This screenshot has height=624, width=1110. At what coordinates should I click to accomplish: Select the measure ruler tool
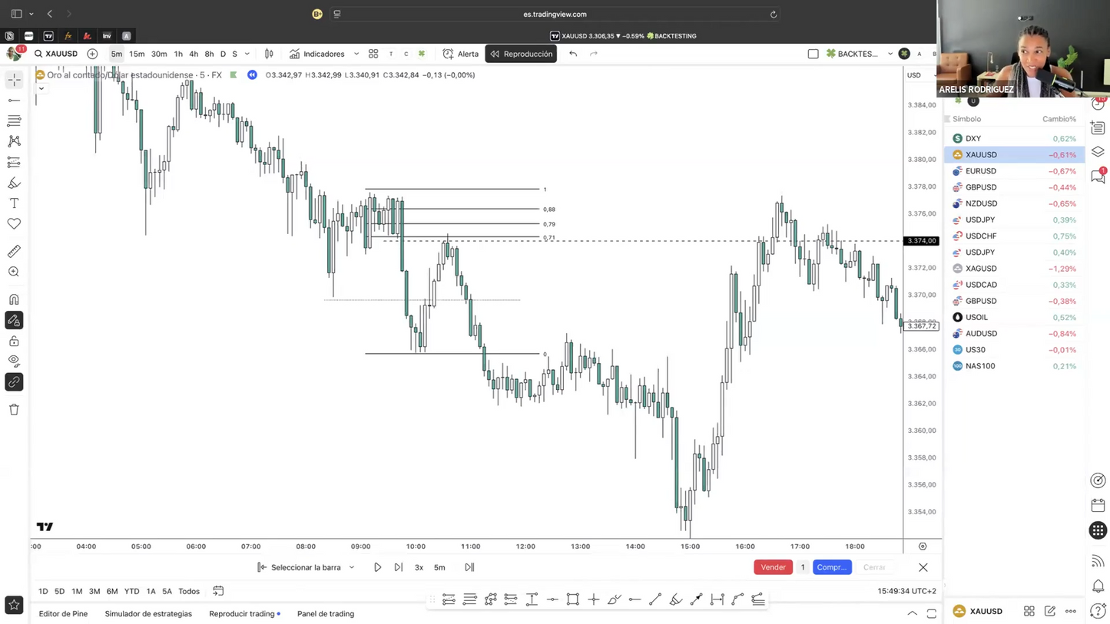(x=14, y=251)
